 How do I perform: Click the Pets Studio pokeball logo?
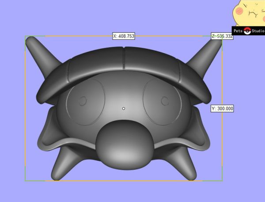(x=247, y=31)
